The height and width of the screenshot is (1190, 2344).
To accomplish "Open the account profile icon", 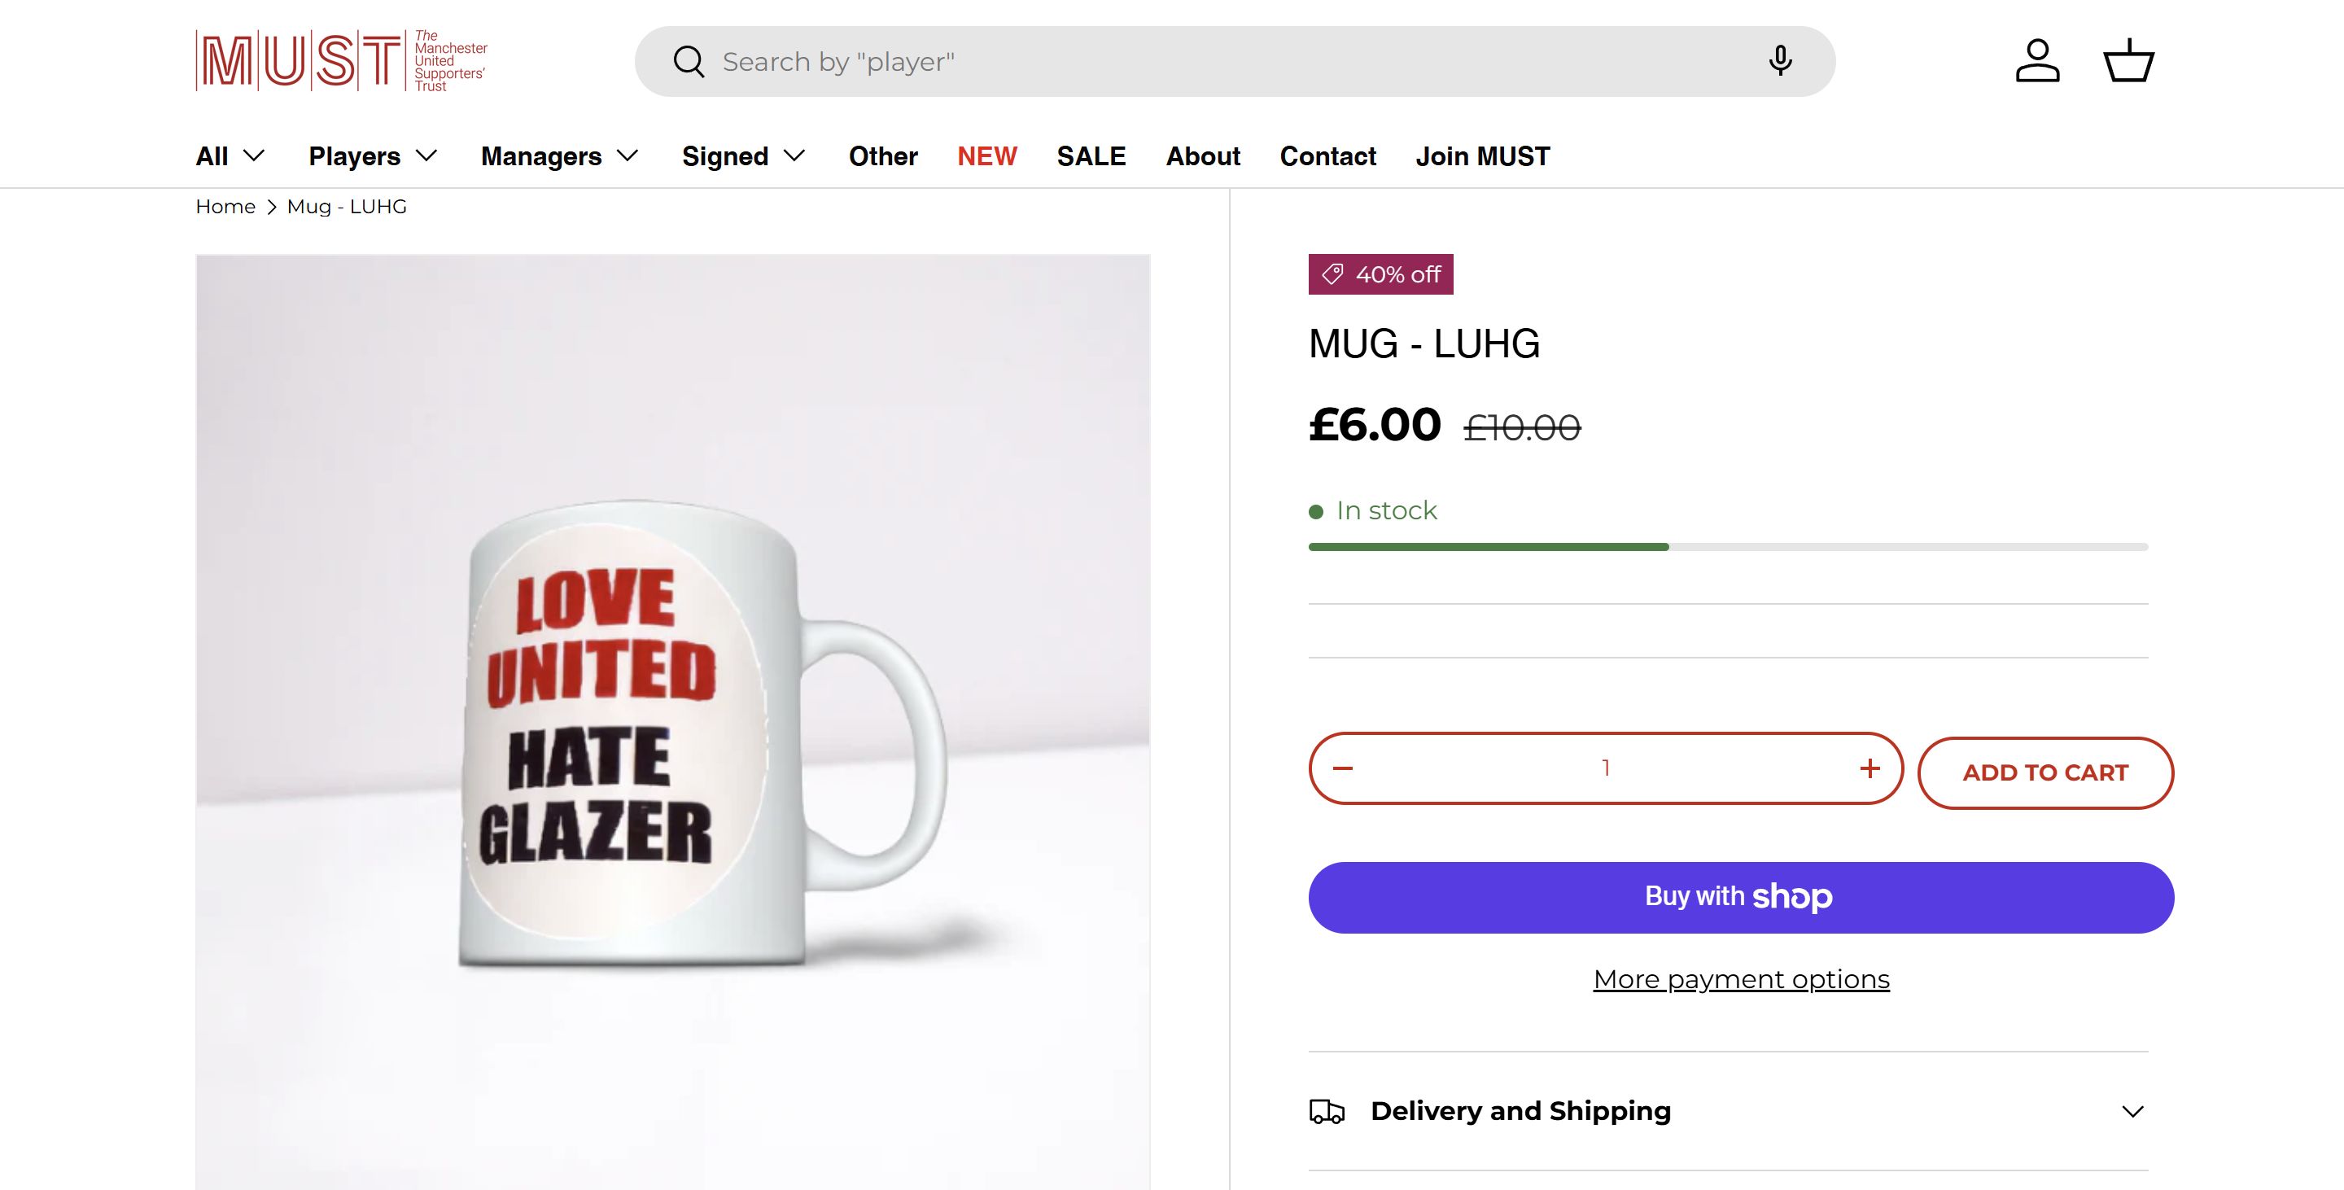I will click(2036, 61).
